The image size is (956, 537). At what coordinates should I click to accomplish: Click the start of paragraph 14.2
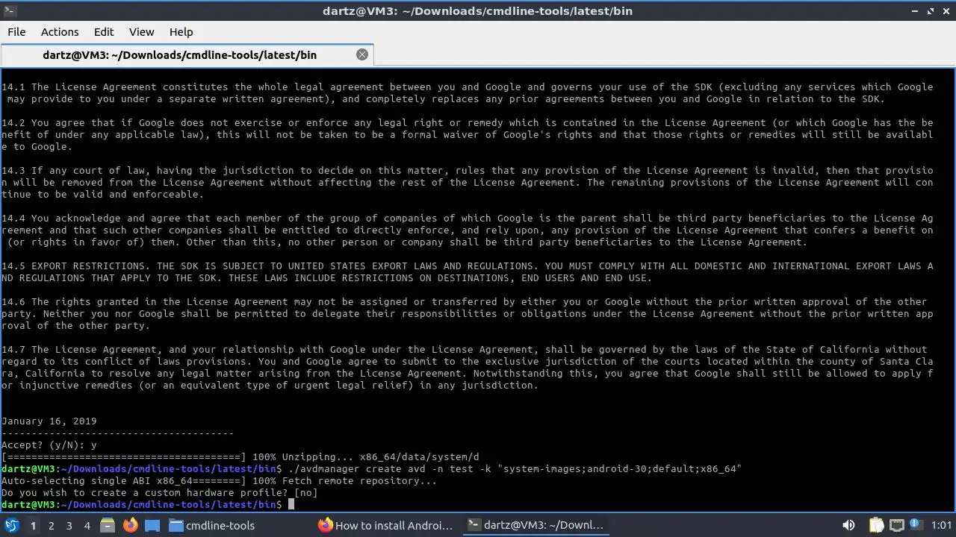pos(13,123)
